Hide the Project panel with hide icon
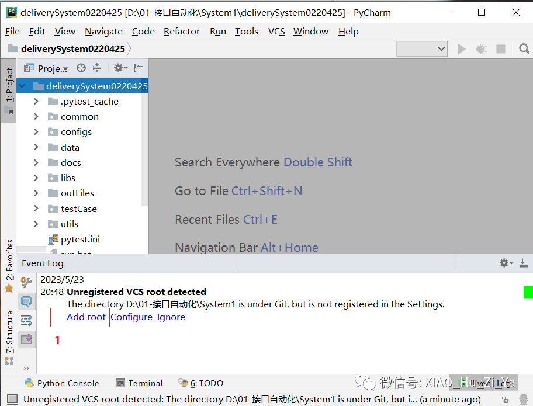Screen dimensions: 533x406 [138, 68]
